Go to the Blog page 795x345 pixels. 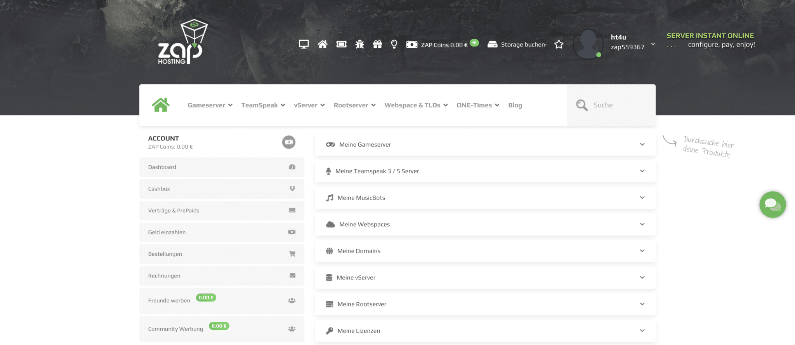tap(515, 105)
